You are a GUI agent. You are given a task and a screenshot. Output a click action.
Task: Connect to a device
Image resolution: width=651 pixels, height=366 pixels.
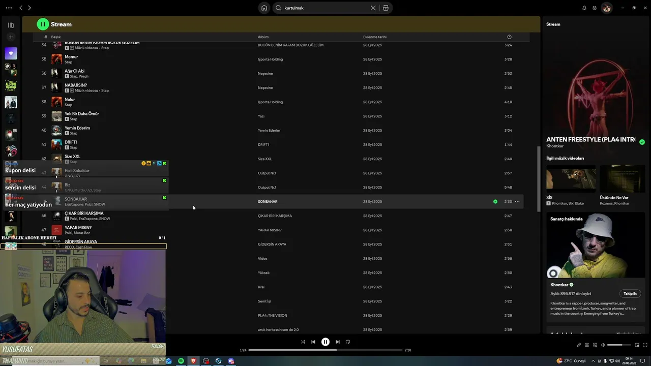(x=595, y=345)
